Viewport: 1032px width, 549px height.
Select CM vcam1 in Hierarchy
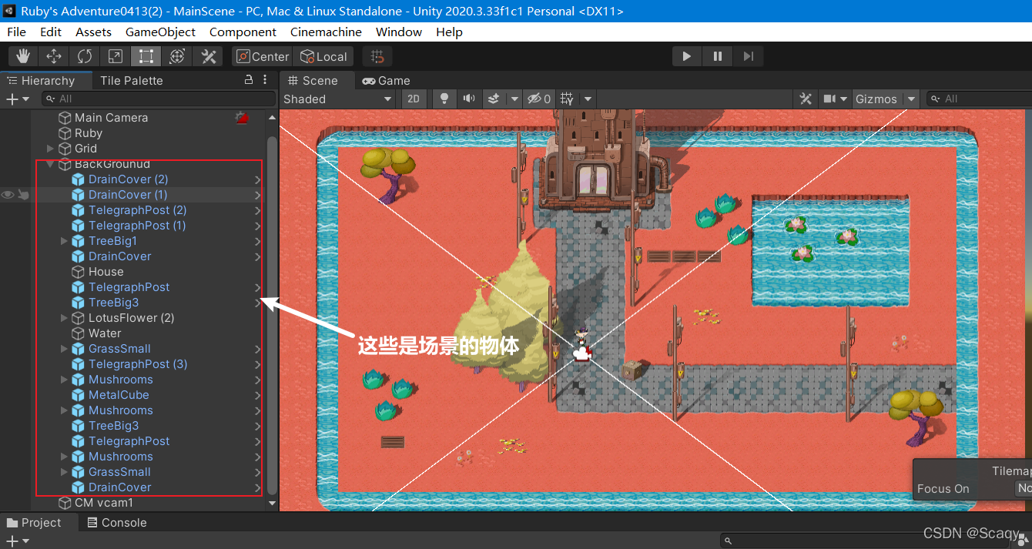coord(104,503)
